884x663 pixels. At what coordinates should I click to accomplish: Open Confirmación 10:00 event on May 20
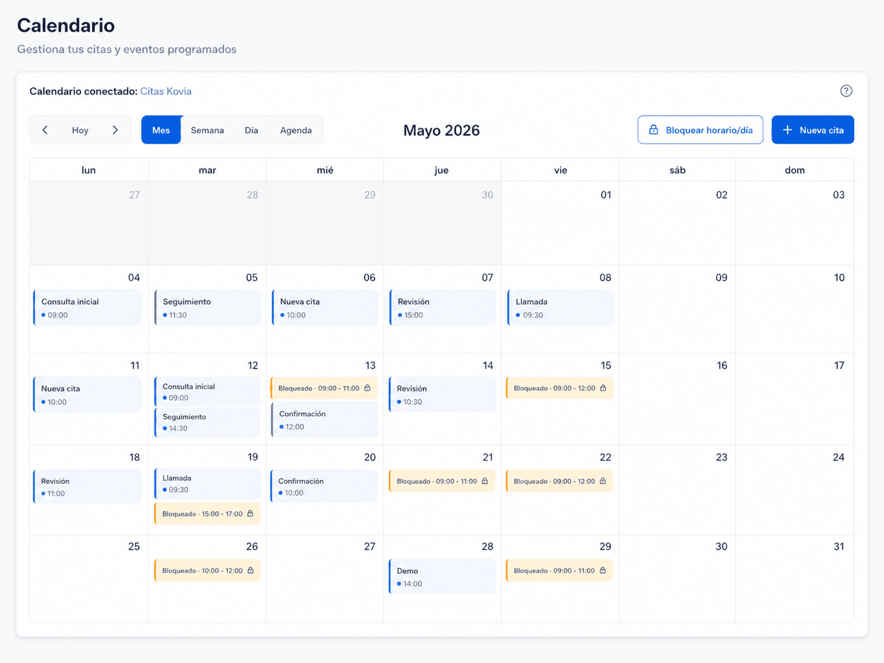(324, 487)
